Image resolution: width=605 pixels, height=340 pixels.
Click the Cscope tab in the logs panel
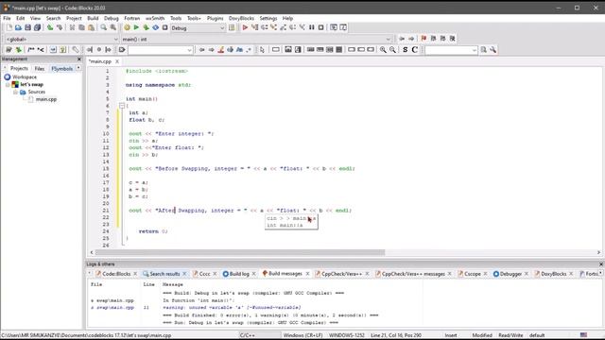[x=473, y=274]
